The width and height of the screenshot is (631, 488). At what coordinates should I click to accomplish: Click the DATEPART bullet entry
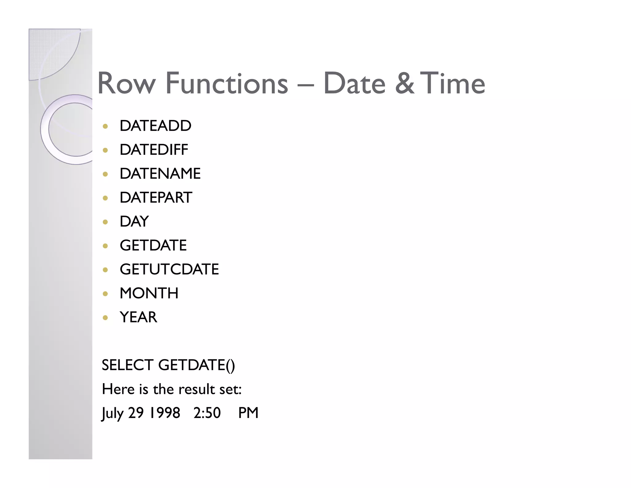tap(156, 198)
